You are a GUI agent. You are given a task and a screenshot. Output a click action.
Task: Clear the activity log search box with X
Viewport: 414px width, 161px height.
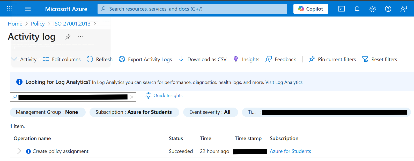(132, 97)
